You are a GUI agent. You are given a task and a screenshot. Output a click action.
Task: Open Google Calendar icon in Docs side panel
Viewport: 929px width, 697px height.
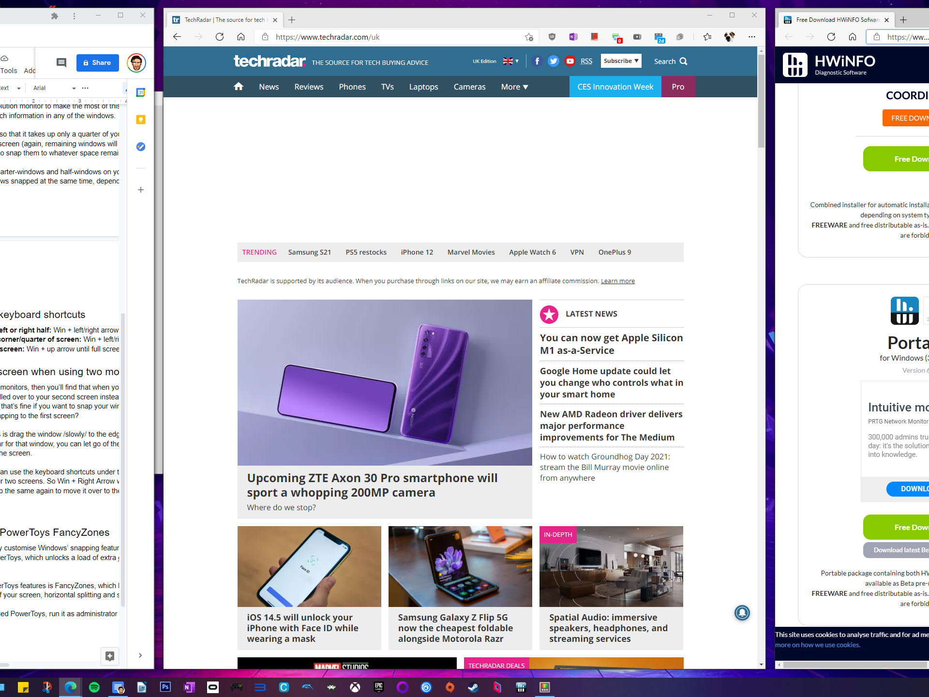(x=141, y=92)
